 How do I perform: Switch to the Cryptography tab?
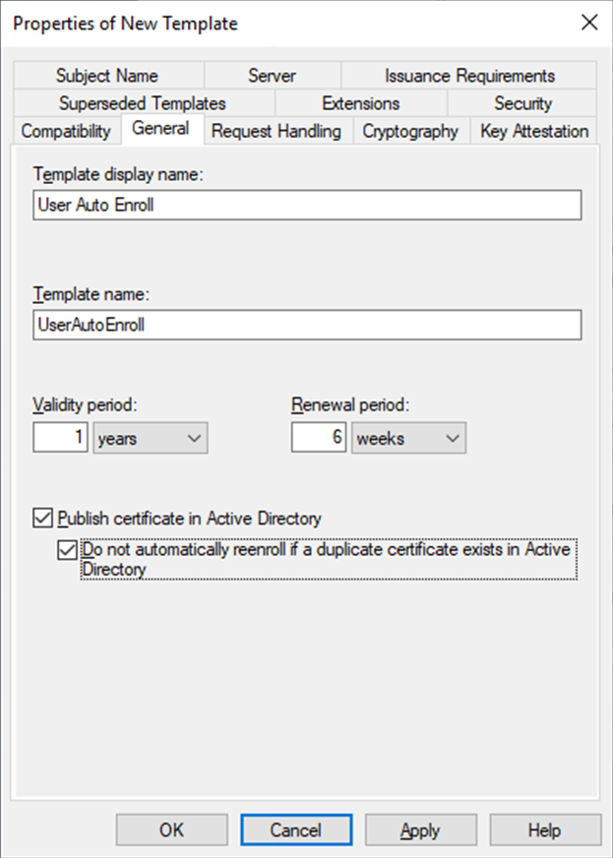coord(410,131)
